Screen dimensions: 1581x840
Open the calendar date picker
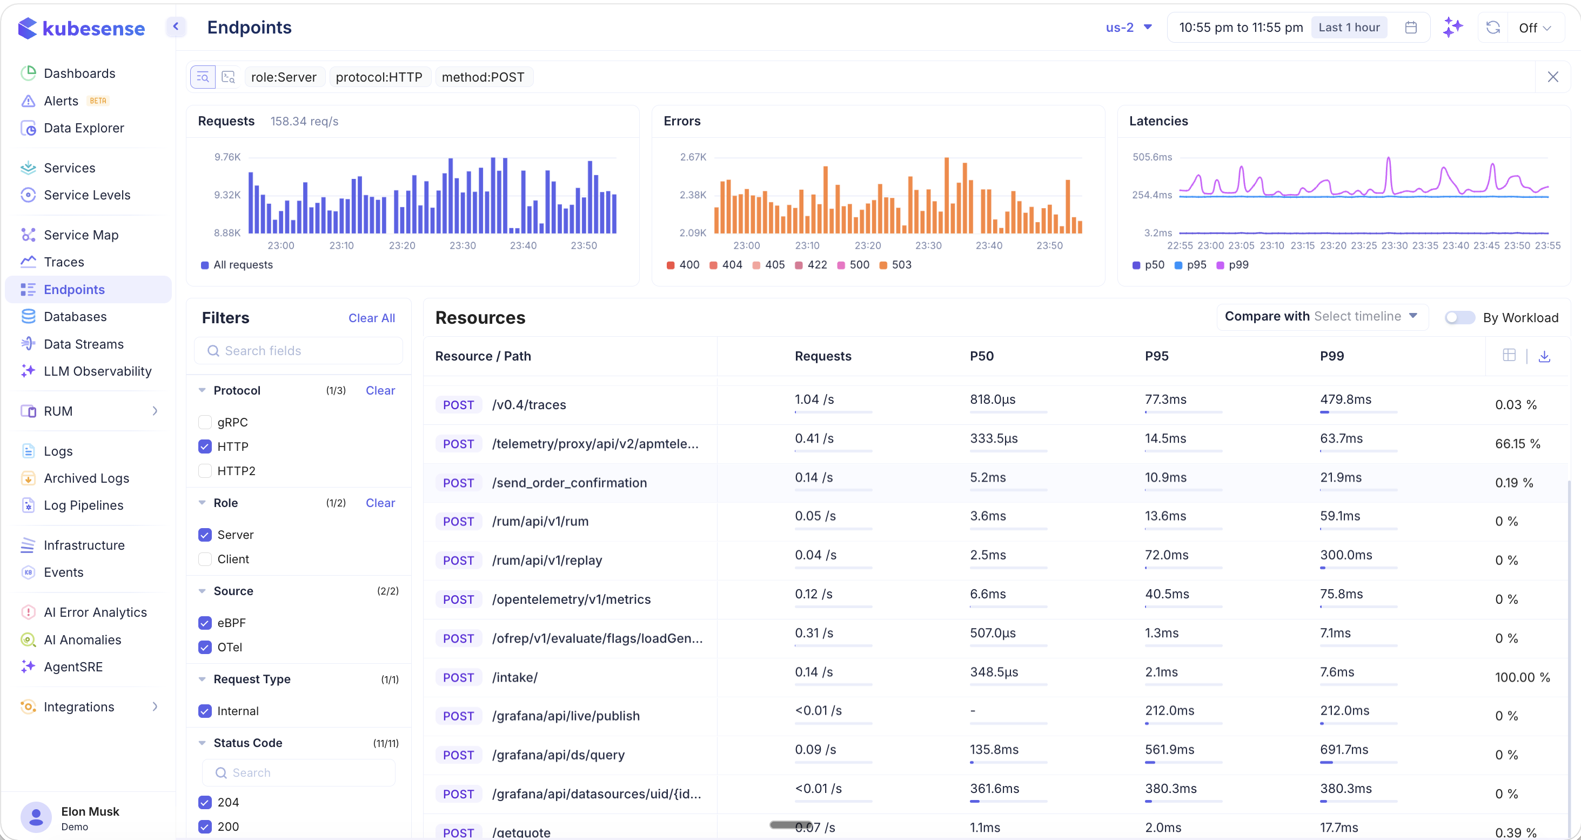click(x=1411, y=27)
